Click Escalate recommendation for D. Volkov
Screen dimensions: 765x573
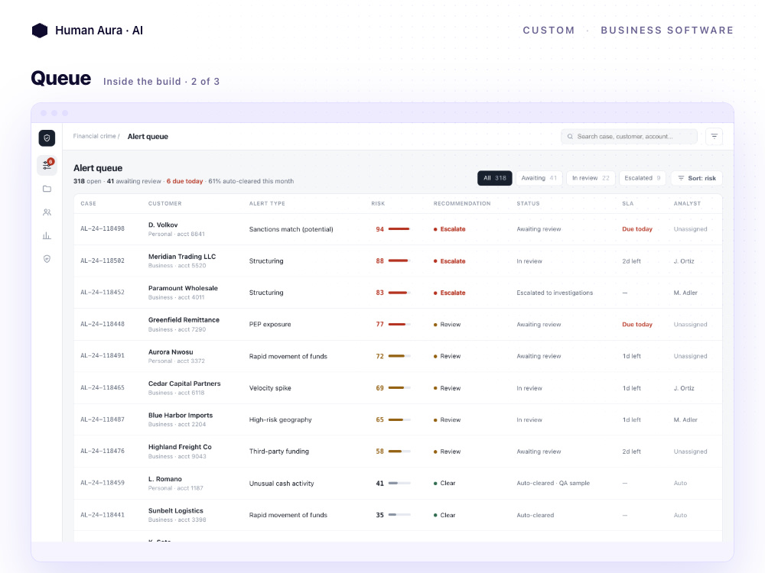click(449, 229)
